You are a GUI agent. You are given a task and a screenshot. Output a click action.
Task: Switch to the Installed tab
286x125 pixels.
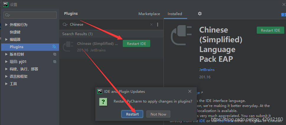pos(175,14)
